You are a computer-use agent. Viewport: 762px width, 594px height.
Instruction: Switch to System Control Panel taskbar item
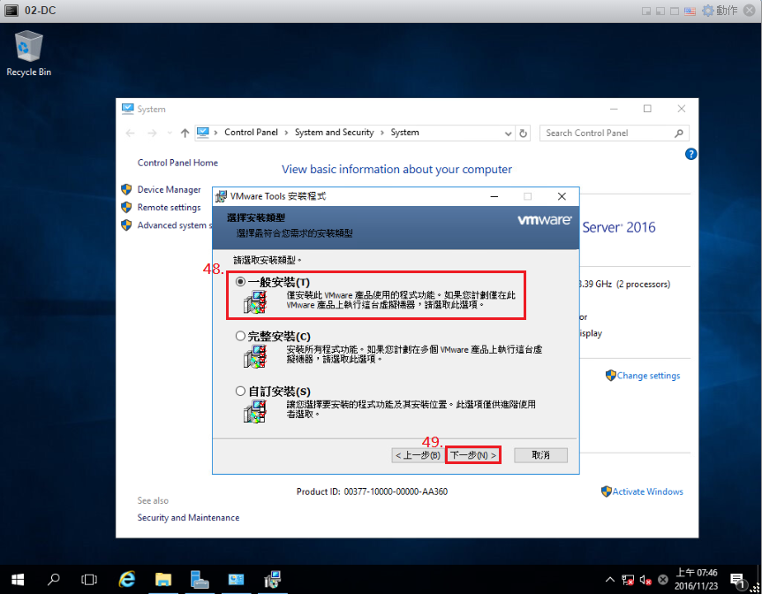coord(236,579)
